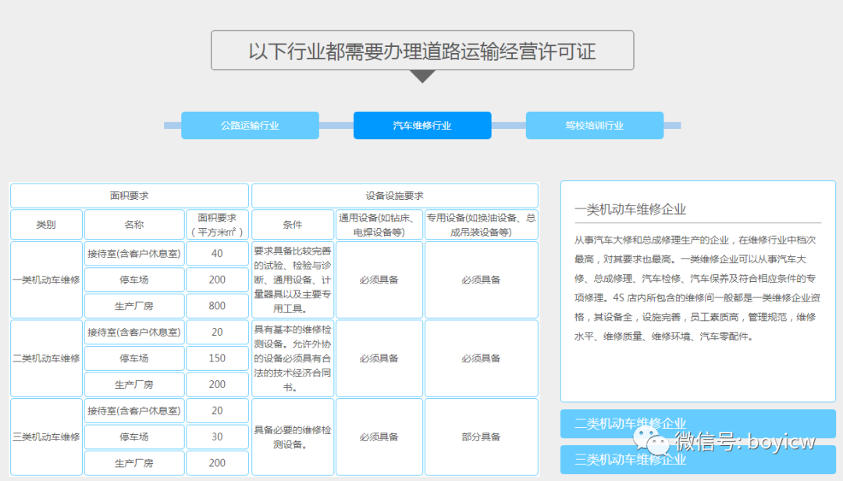Select the 二类机动车维修 row label

[46, 358]
